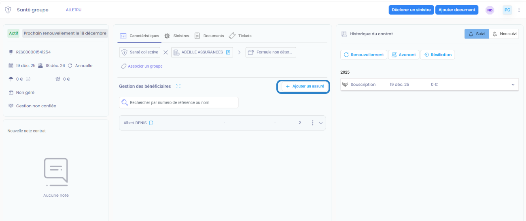Screen dimensions: 526x221
Task: Click Ajouter document button
Action: [457, 10]
